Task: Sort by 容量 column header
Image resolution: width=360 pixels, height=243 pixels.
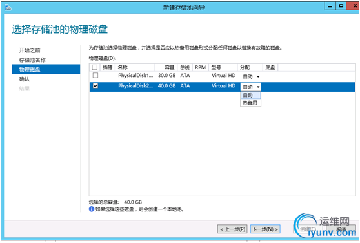Action: (x=166, y=67)
